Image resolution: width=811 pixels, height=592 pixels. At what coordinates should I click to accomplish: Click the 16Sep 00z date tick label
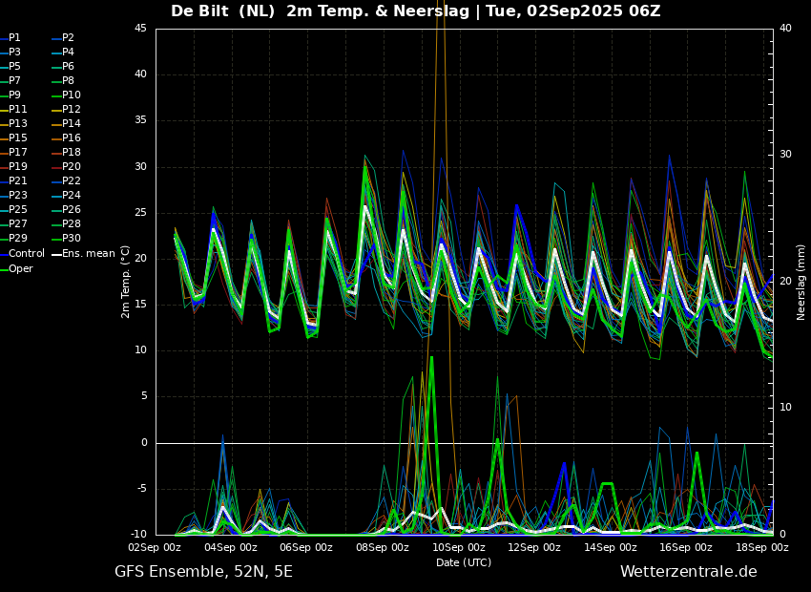686,548
